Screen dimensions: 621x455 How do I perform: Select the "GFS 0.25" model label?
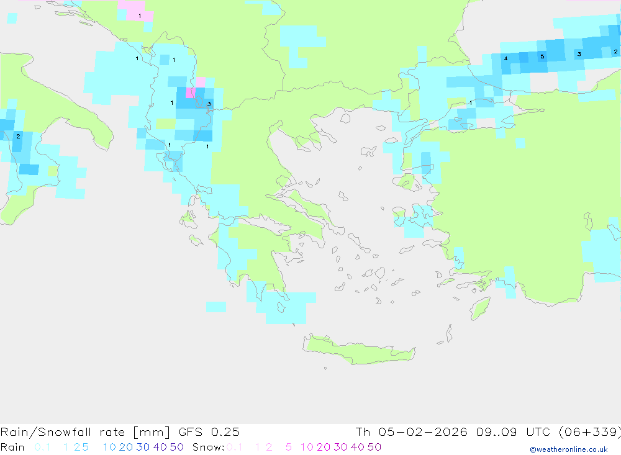pos(209,432)
